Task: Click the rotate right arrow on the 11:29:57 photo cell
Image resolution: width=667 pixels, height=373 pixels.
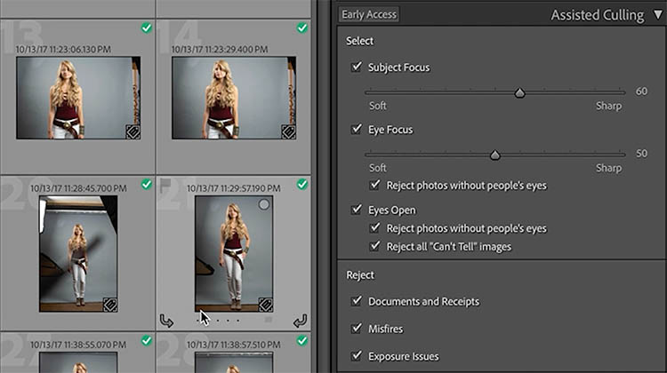Action: tap(299, 321)
